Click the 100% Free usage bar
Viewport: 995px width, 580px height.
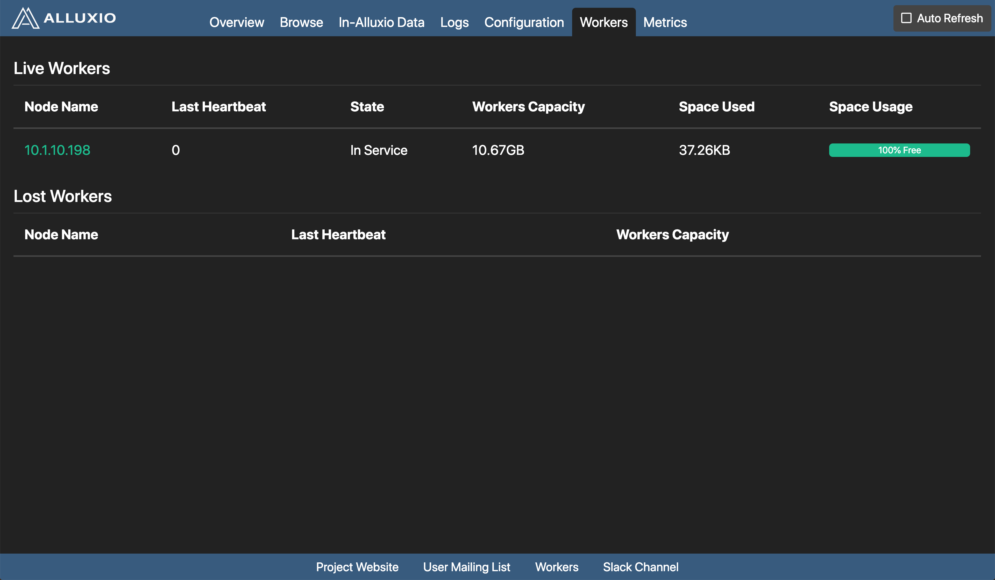click(899, 150)
